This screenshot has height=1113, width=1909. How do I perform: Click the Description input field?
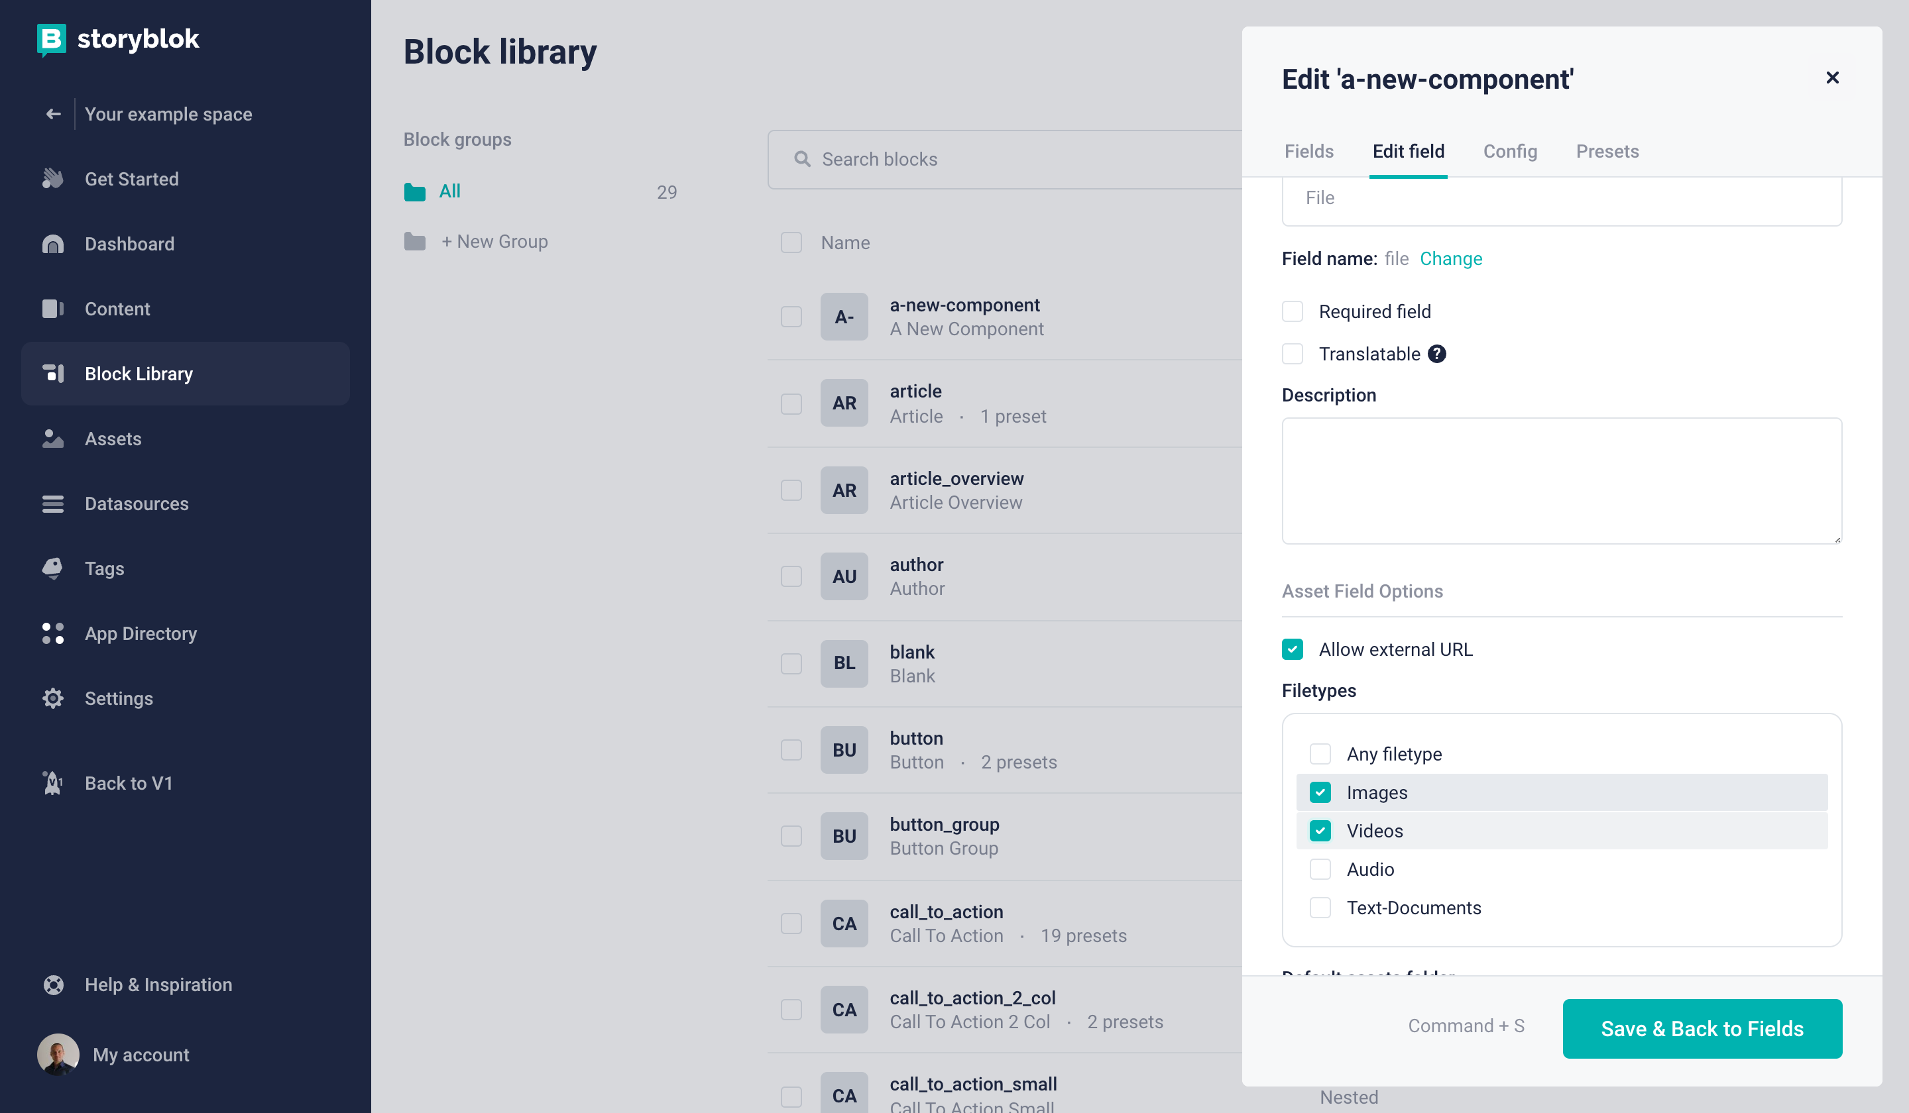coord(1563,480)
